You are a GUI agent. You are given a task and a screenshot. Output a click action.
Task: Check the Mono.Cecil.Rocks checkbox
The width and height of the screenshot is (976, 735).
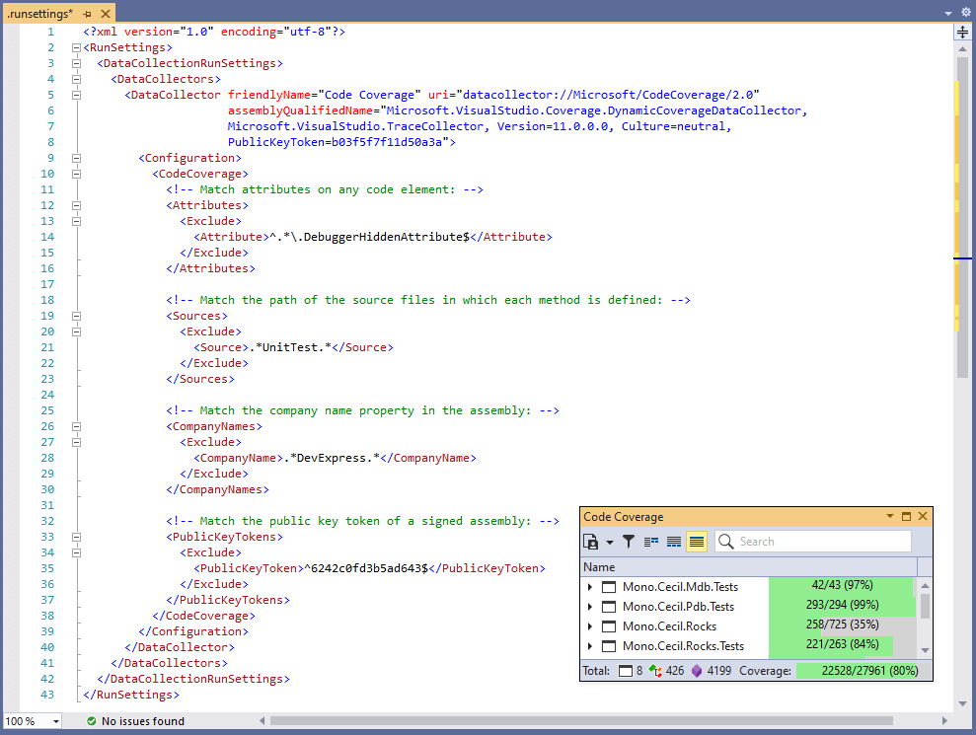click(x=609, y=625)
